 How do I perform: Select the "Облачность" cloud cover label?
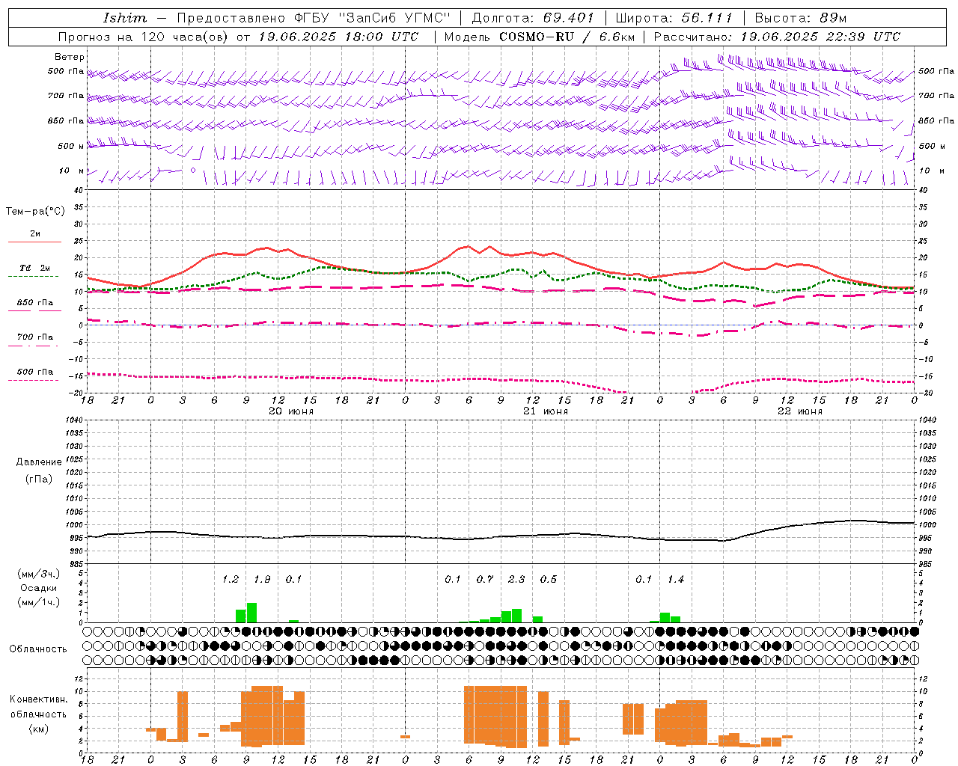(x=38, y=649)
